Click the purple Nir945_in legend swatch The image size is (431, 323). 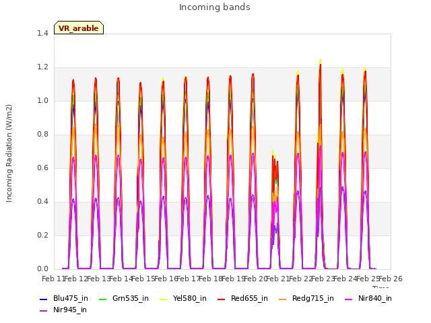click(44, 311)
